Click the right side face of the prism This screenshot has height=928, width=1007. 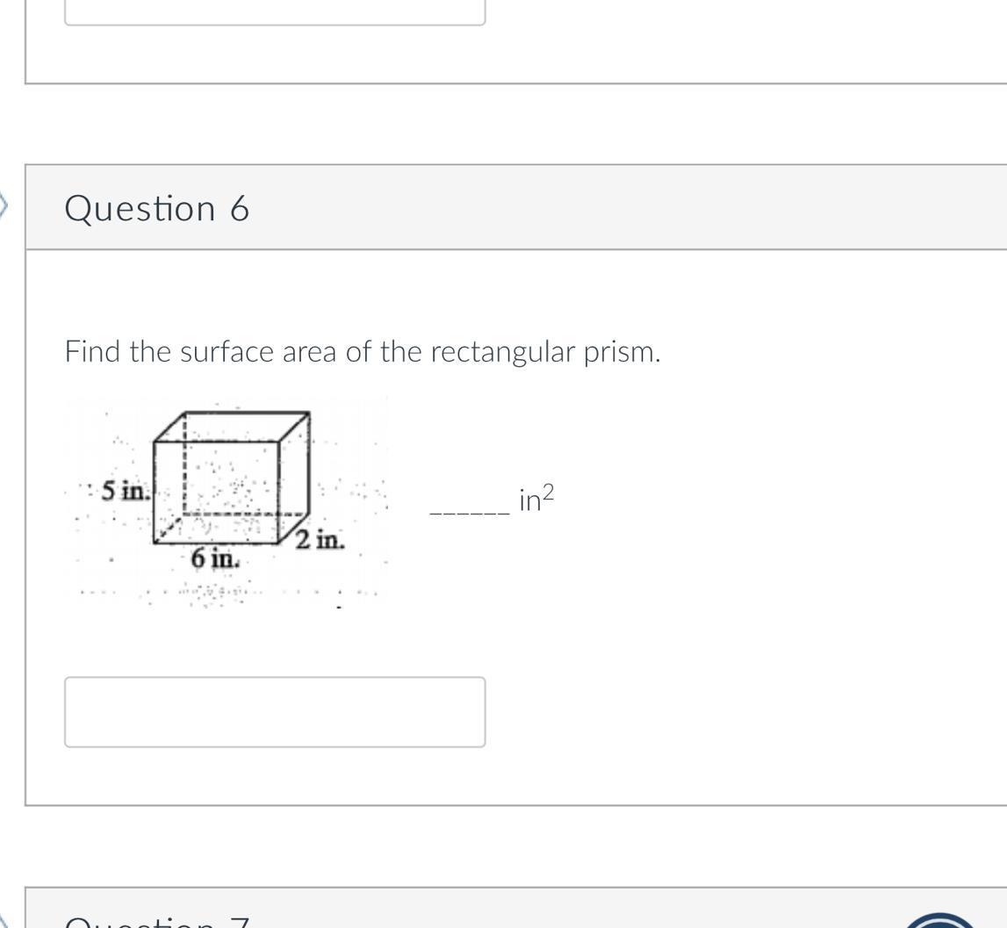(294, 478)
